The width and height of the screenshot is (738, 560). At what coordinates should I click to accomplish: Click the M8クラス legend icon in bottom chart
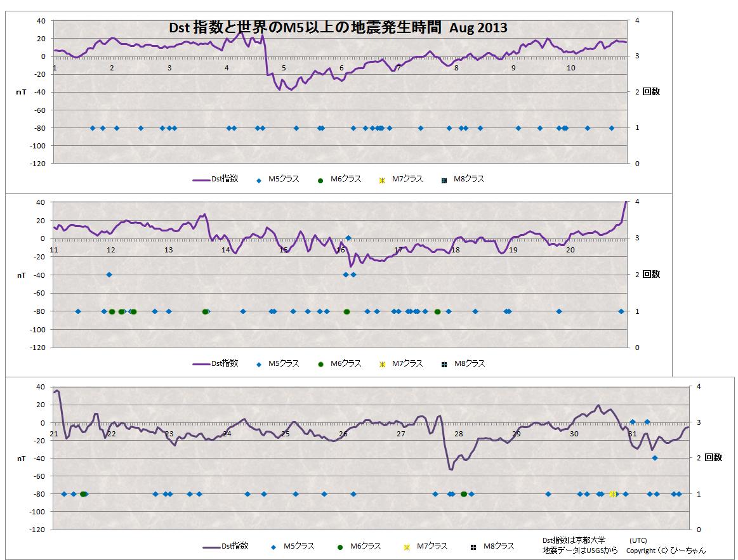pyautogui.click(x=473, y=547)
